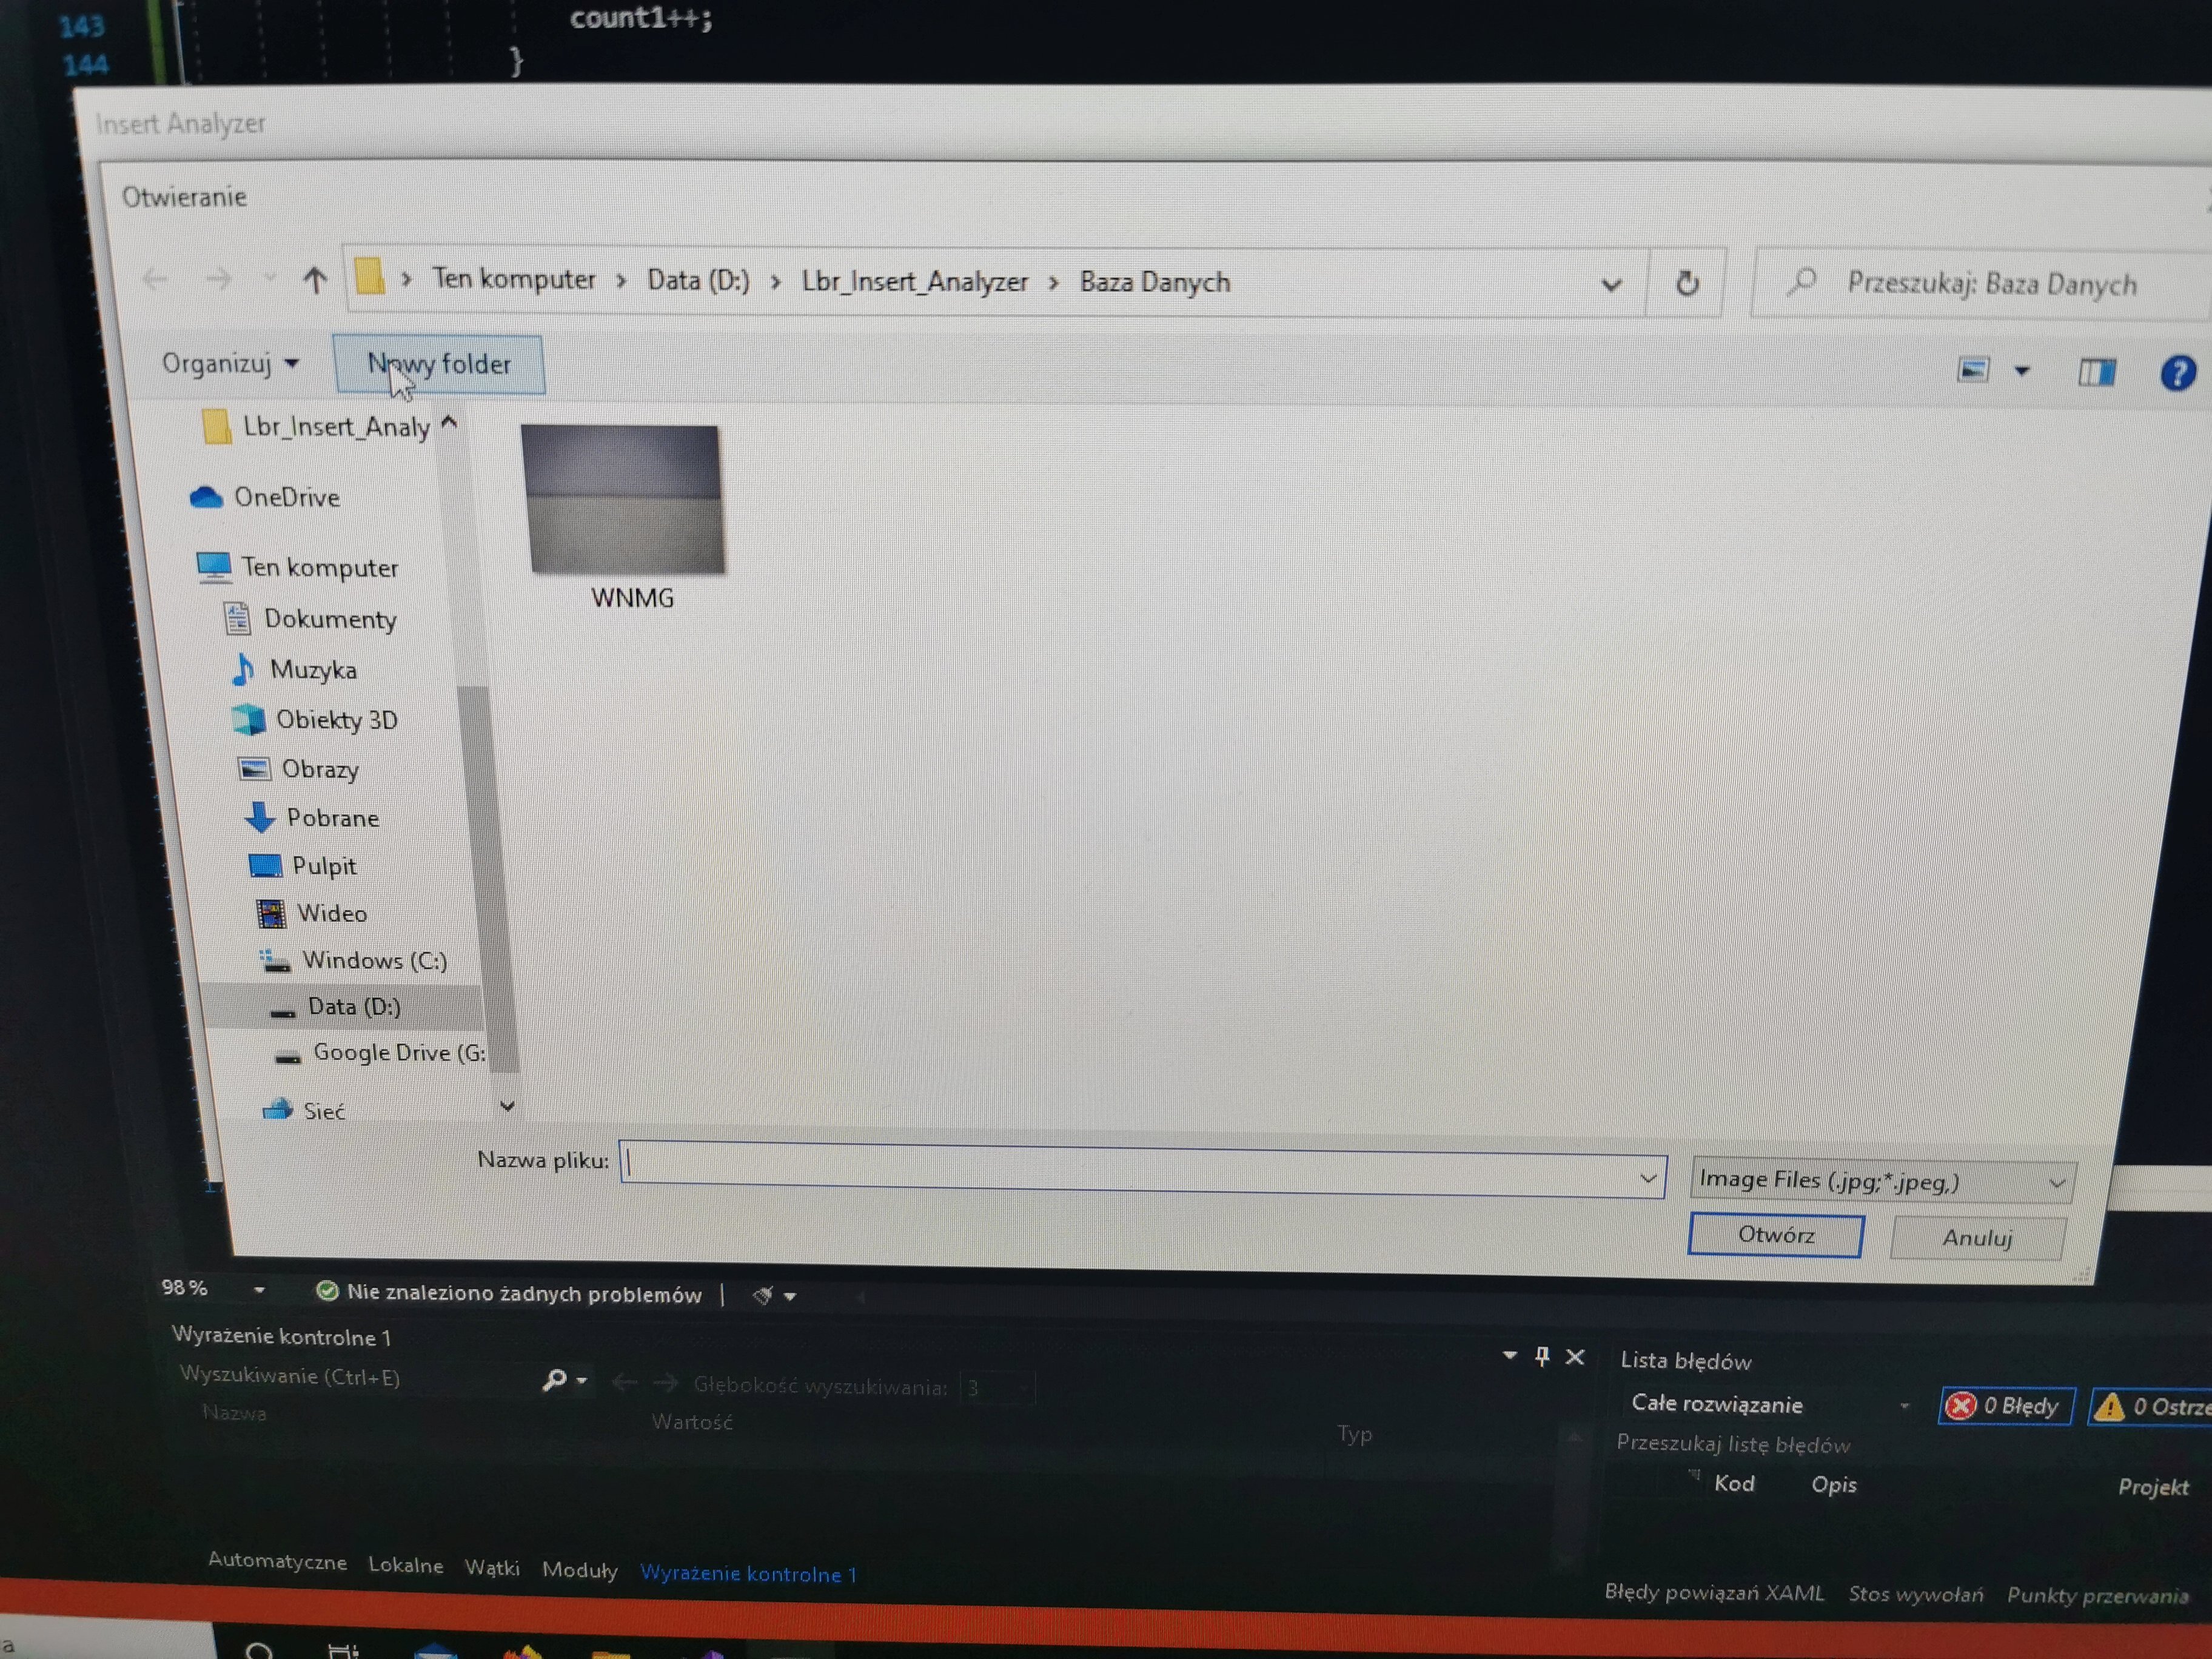Close the Wyrażenie kontrolne 1 panel

coord(1575,1357)
